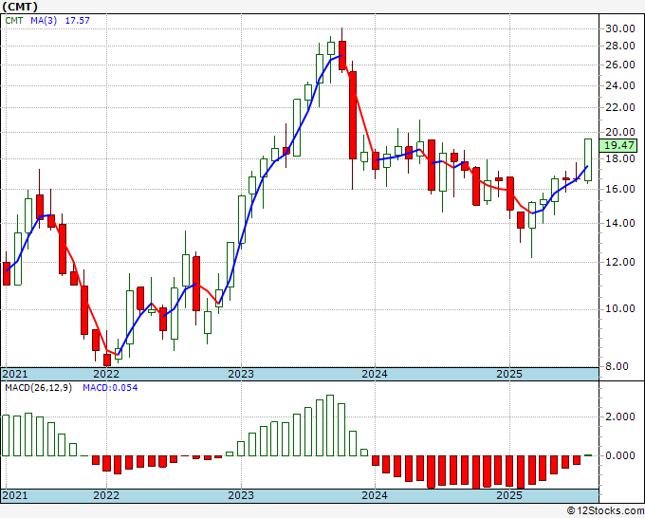This screenshot has height=518, width=645.
Task: Click 2023 on the price chart timeline
Action: [x=241, y=374]
